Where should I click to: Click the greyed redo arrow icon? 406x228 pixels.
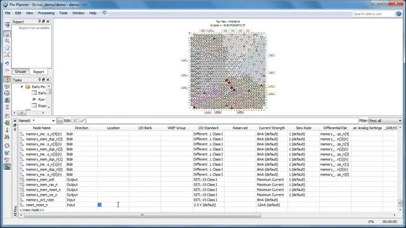7,70
